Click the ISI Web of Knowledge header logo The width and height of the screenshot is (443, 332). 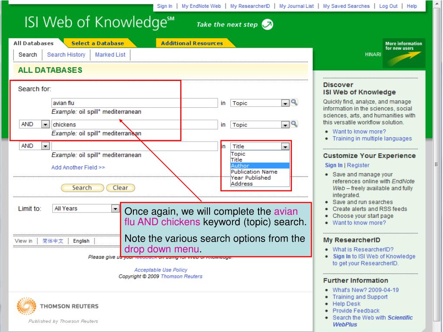(99, 23)
